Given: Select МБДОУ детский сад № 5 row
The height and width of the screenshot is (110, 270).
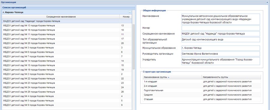Looking at the screenshot, I should [x=67, y=101].
